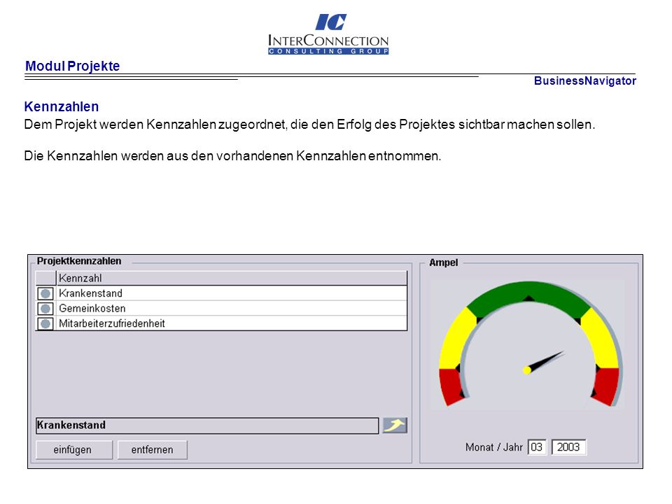Click the Ampel gauge needle
The image size is (672, 504).
click(543, 362)
